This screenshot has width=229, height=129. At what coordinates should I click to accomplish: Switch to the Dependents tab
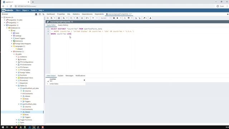click(x=99, y=14)
